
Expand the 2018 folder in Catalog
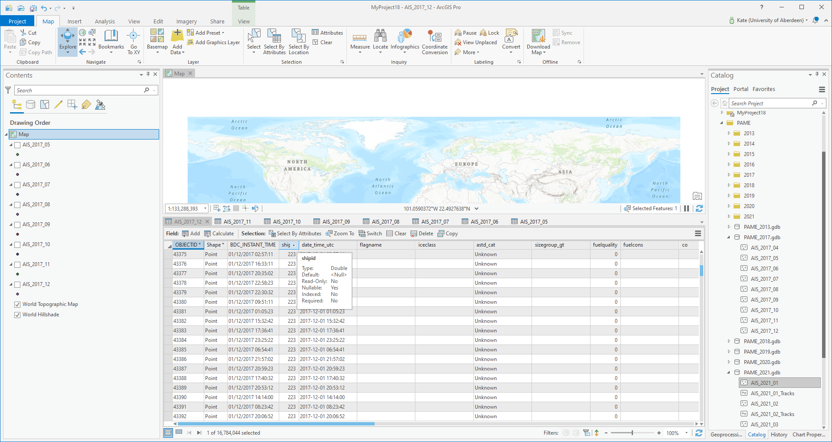coord(729,185)
